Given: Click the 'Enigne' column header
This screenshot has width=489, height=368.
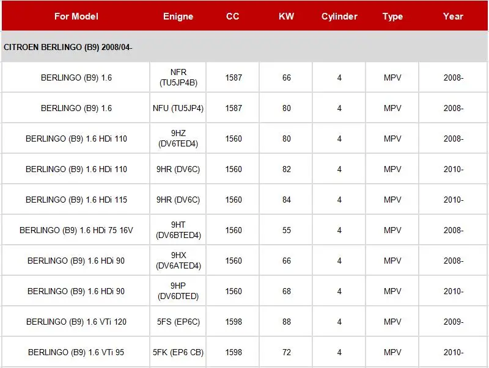Looking at the screenshot, I should pos(178,16).
